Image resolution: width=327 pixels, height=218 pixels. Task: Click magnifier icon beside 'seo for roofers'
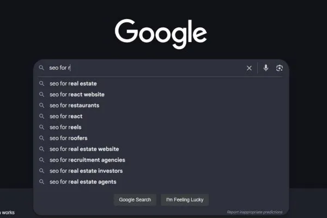tap(41, 138)
